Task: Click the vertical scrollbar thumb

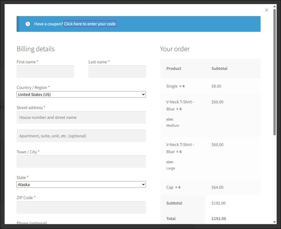Action: click(x=274, y=72)
